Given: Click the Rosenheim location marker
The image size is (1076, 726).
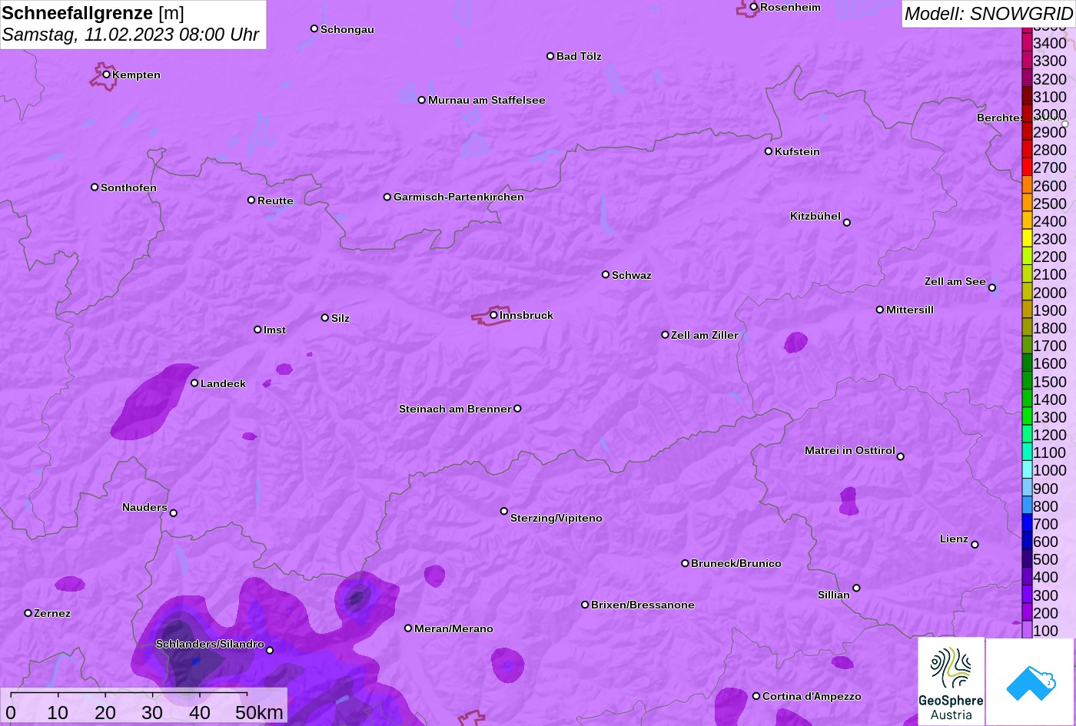Looking at the screenshot, I should click(x=754, y=7).
